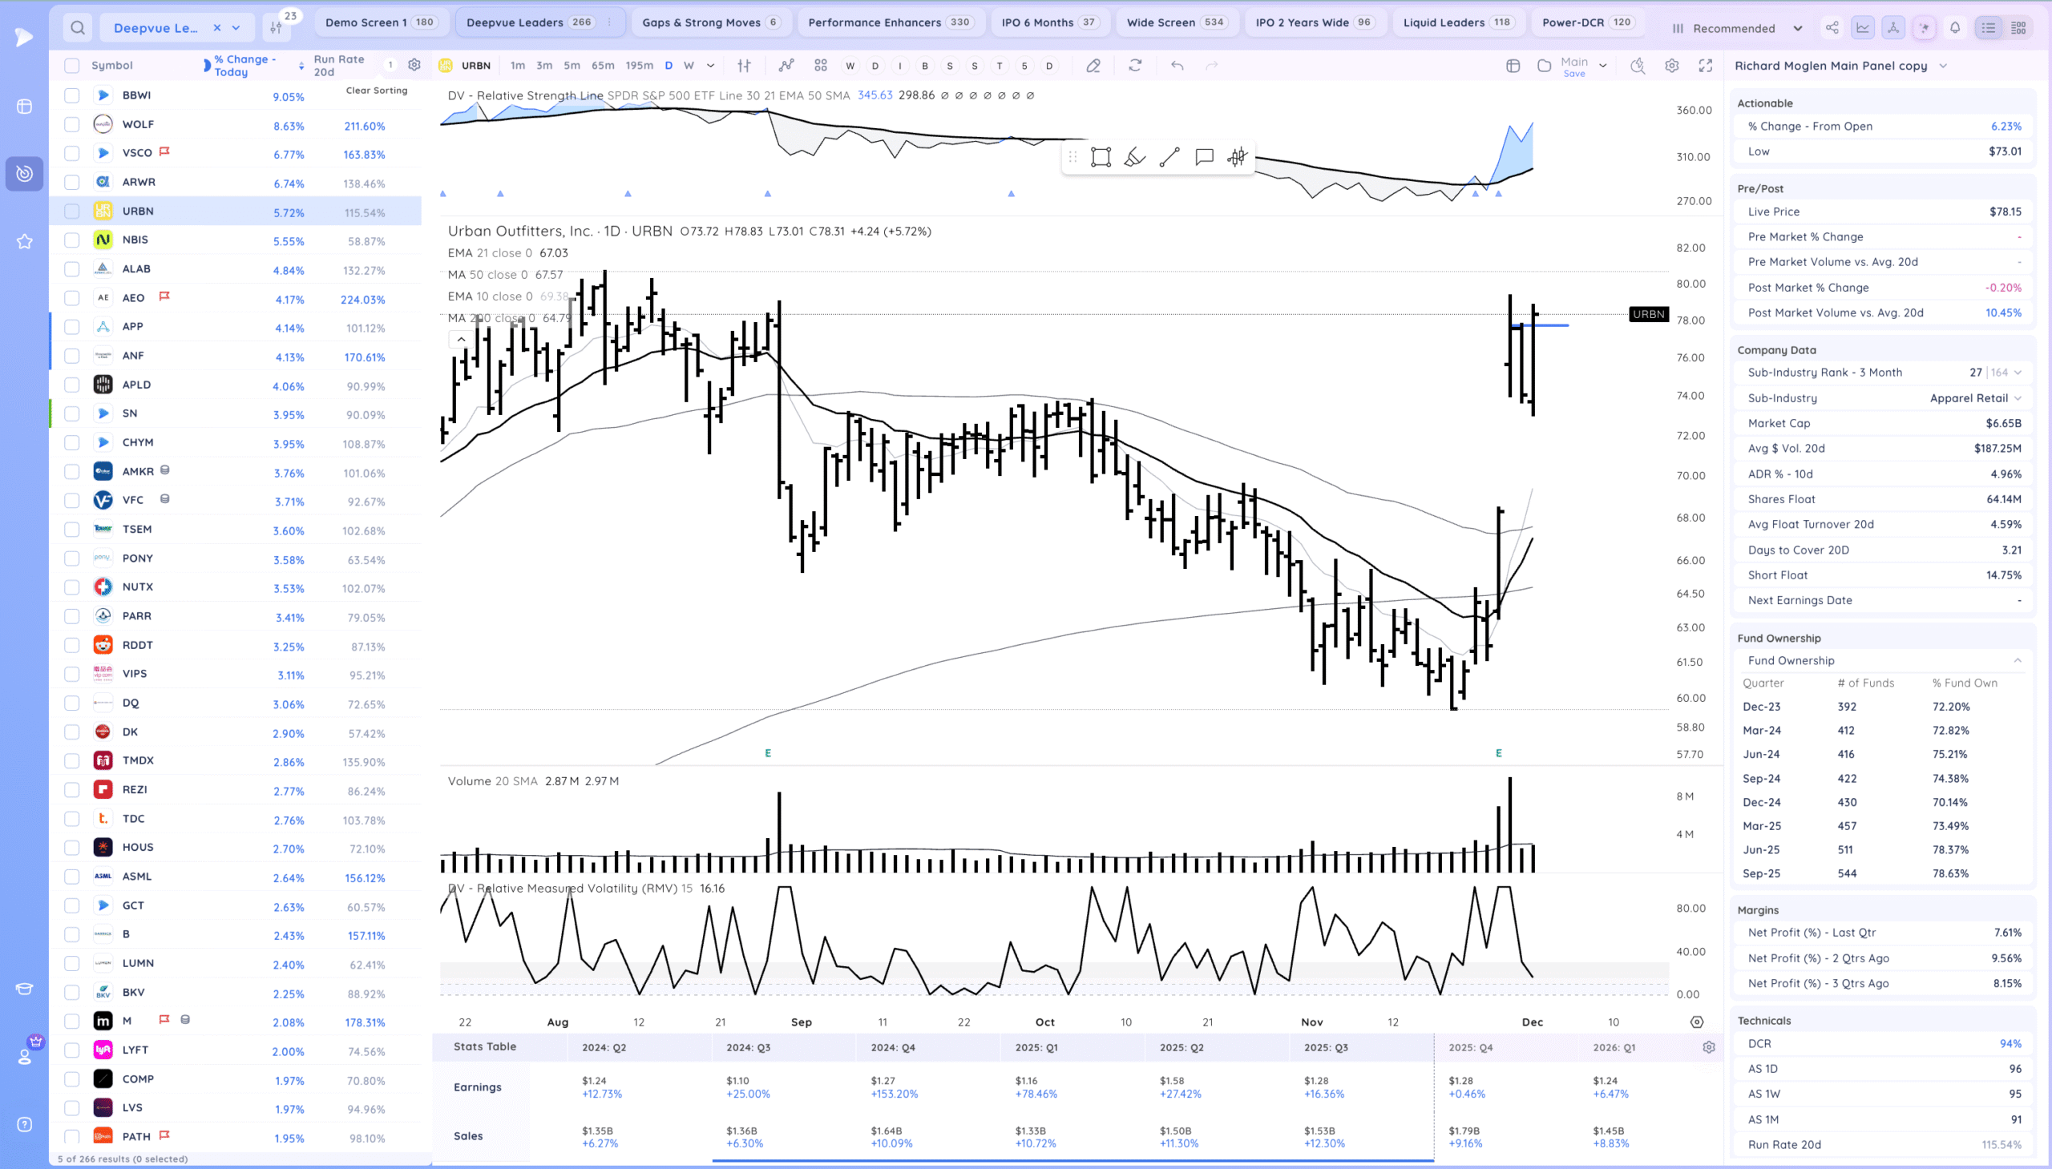
Task: Click the indicators icon in chart toolbar
Action: (786, 66)
